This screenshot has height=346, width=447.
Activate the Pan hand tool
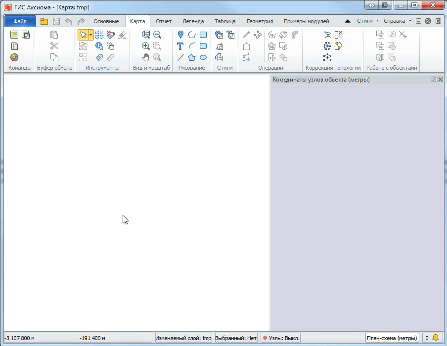[146, 57]
